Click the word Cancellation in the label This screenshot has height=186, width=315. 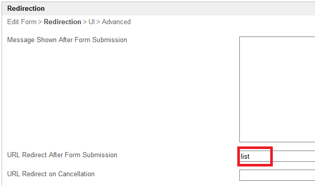tap(76, 174)
